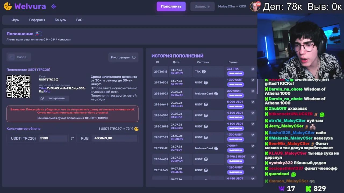Show details with the eye for deposit 29586457
The height and width of the screenshot is (193, 344).
point(253,157)
